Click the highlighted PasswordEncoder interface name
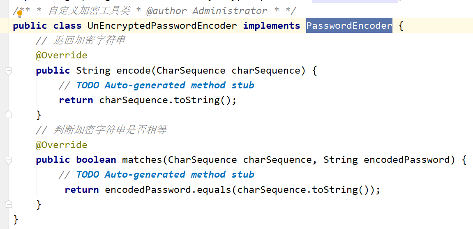This screenshot has height=229, width=473. point(349,26)
